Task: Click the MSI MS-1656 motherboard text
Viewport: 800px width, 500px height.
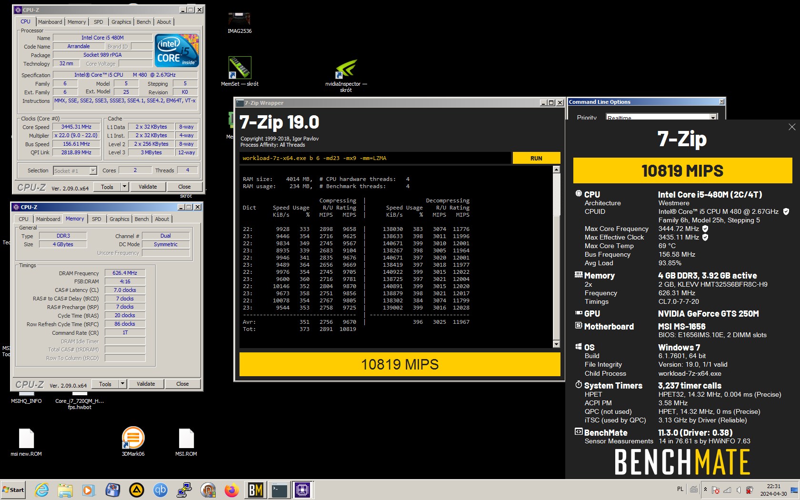Action: tap(682, 327)
